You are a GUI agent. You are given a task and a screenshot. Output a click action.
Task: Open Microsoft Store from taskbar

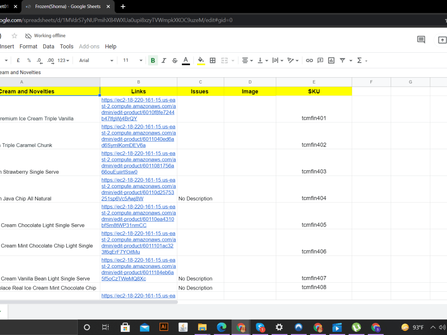(125, 327)
